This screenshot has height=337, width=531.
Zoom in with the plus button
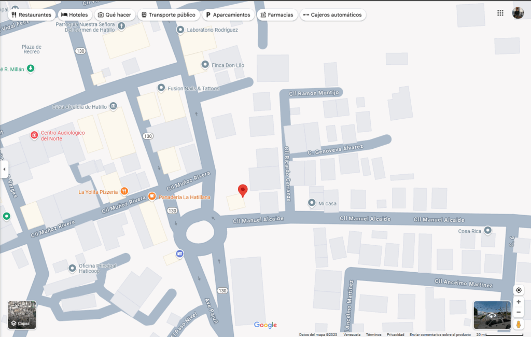(x=519, y=302)
